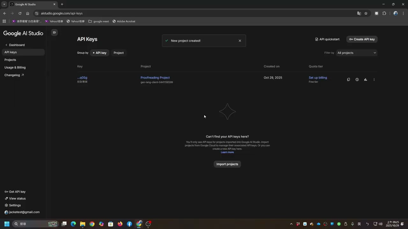Open the tab search dropdown arrow

pyautogui.click(x=4, y=4)
